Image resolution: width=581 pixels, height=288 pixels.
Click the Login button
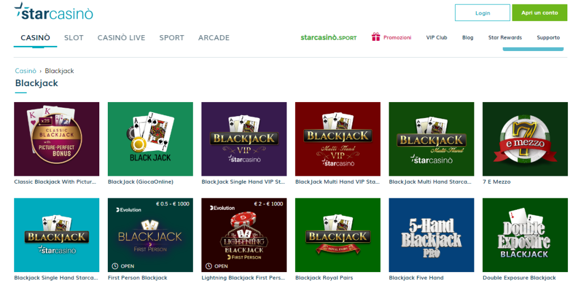click(482, 12)
